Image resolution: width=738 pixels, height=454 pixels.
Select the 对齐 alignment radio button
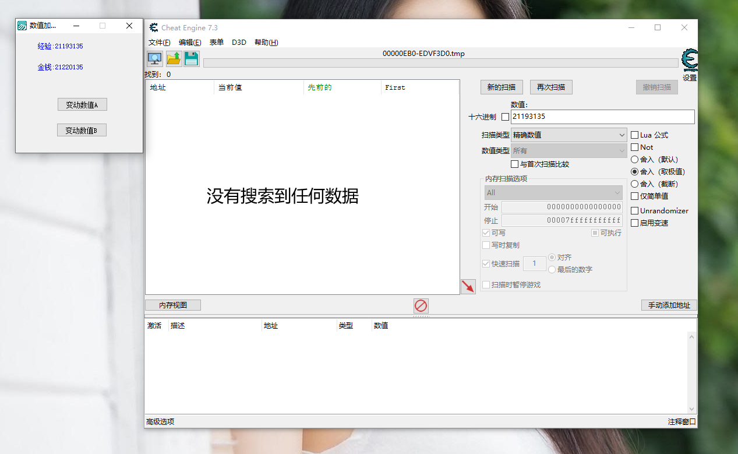(552, 258)
